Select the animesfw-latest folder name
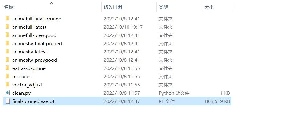The height and width of the screenshot is (139, 307). click(x=30, y=52)
